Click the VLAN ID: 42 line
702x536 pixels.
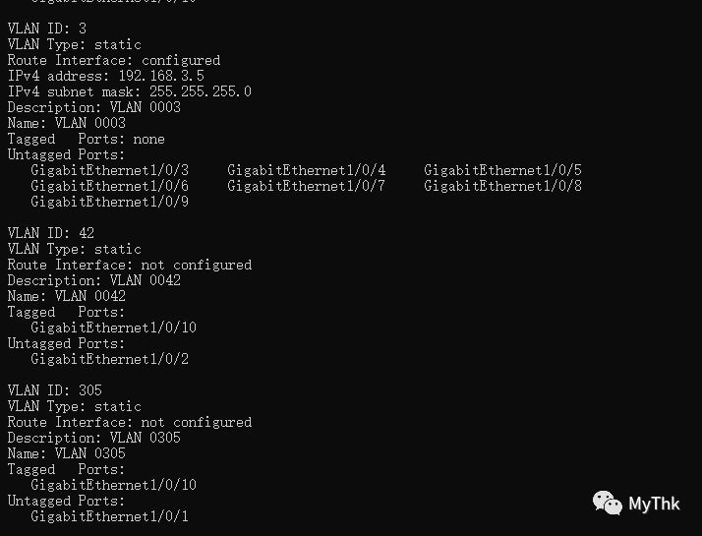51,233
